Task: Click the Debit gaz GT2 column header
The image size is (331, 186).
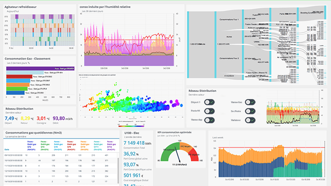Action: (31, 146)
